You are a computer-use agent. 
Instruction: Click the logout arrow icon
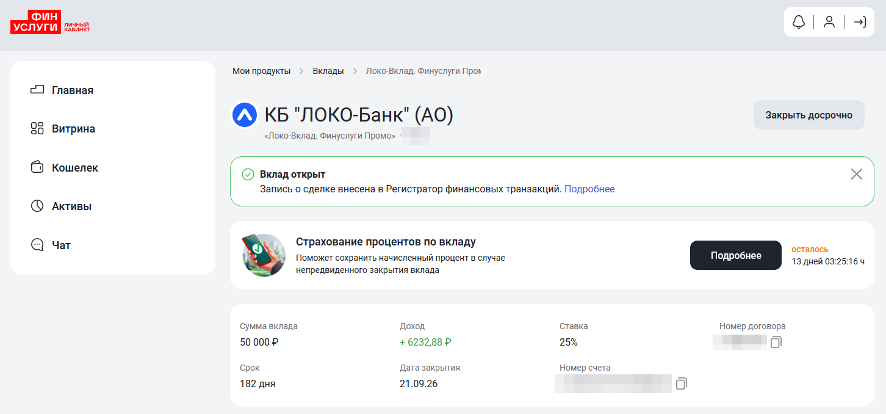click(x=859, y=22)
